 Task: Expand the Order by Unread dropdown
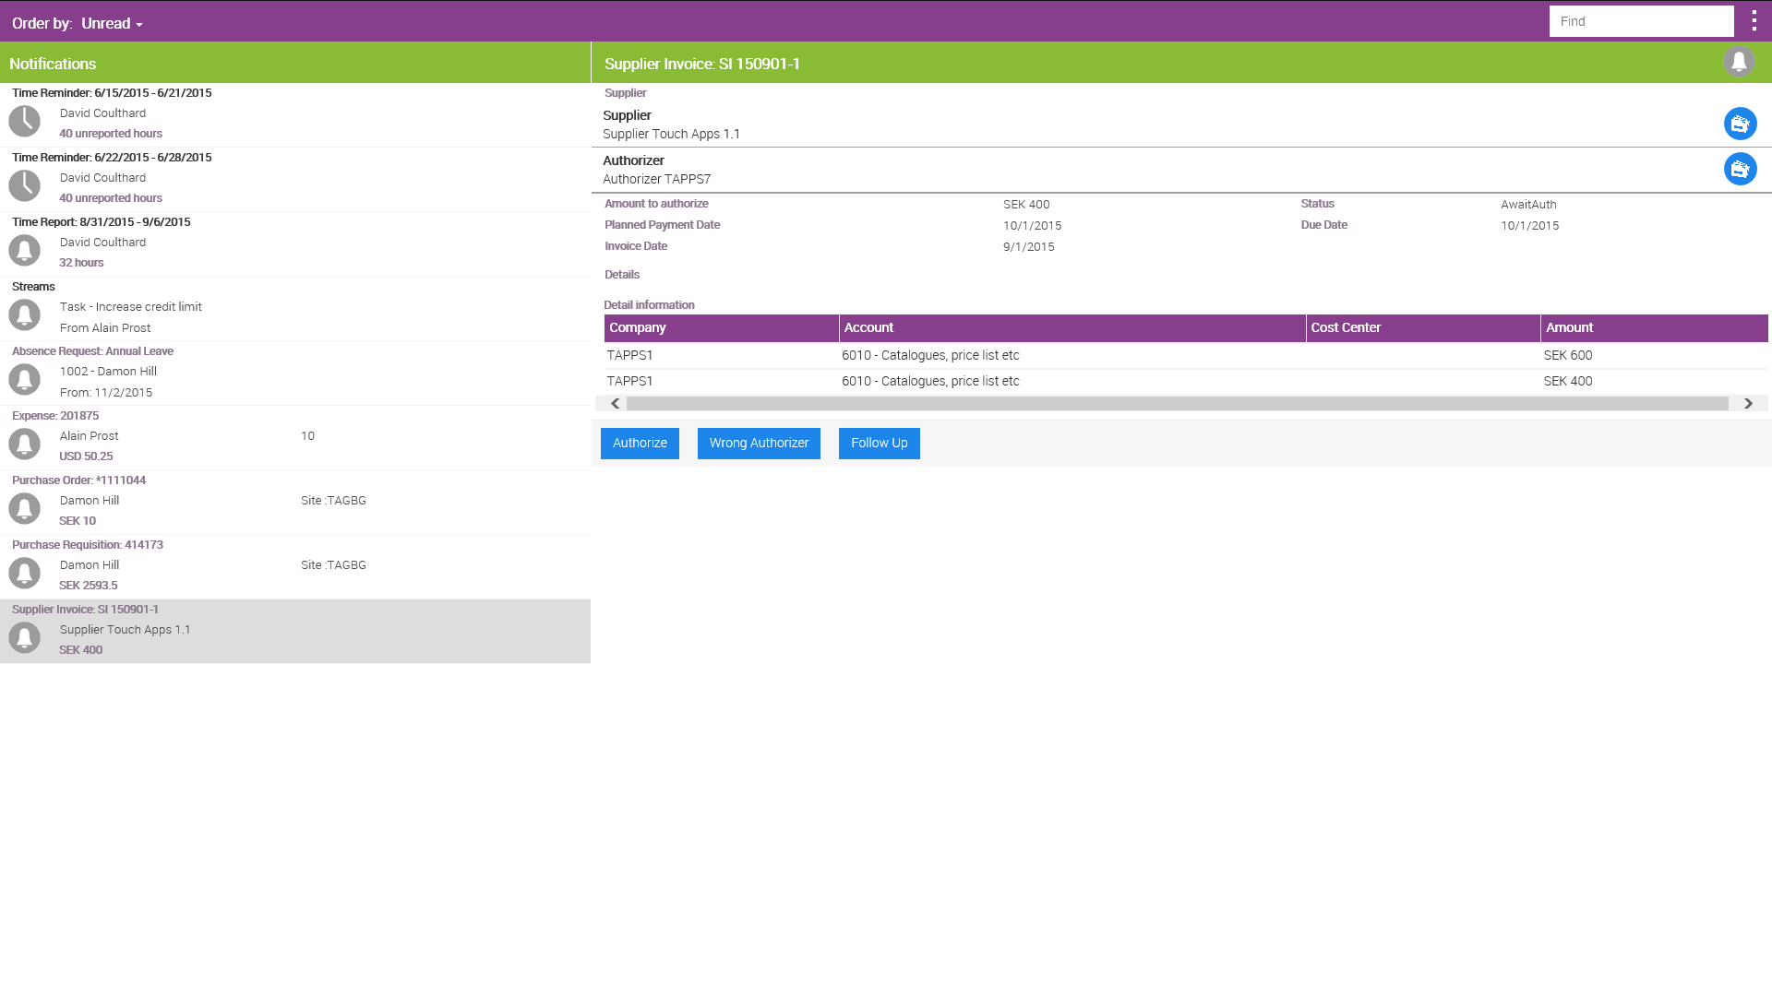coord(112,24)
